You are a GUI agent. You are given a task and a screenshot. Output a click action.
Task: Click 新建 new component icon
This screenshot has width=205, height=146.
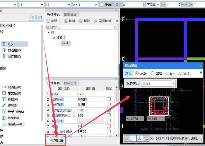(48, 21)
